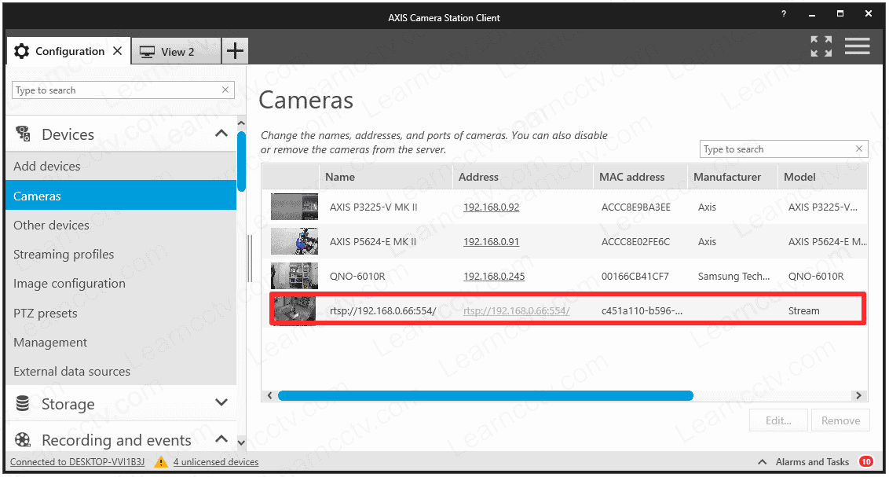
Task: Click the warning icon for unlicensed devices
Action: pyautogui.click(x=161, y=462)
